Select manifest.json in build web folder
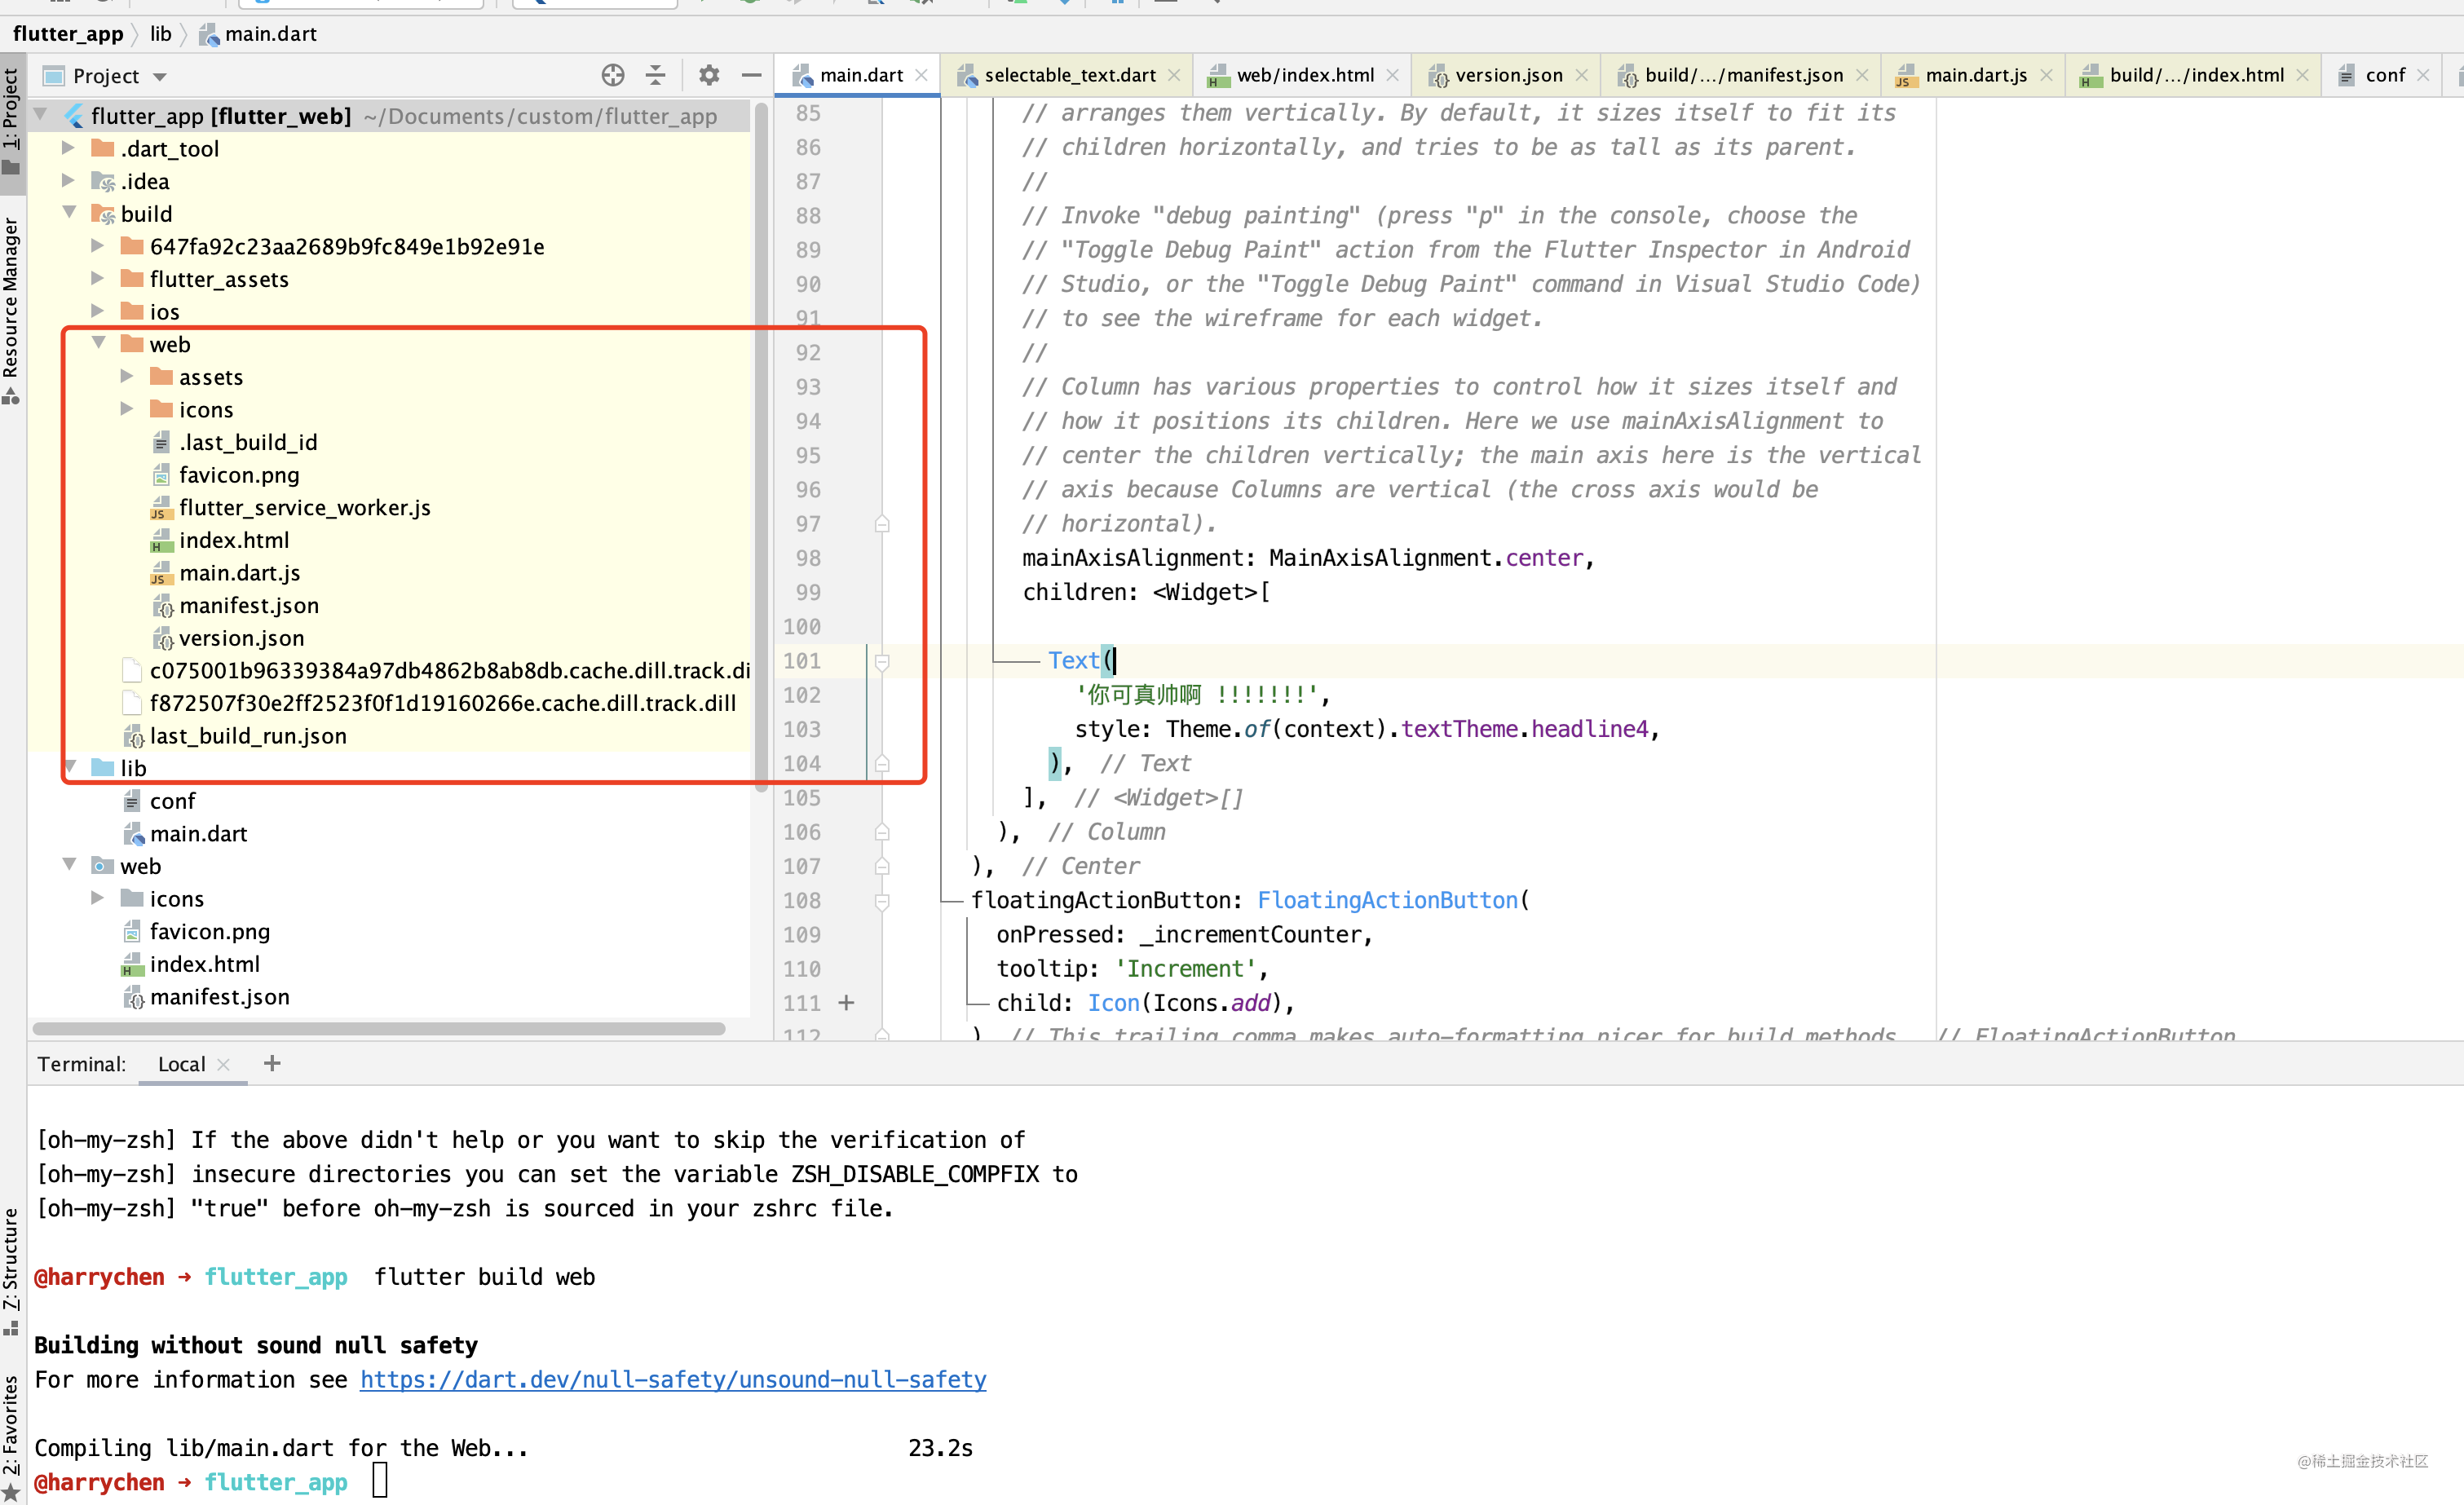Image resolution: width=2464 pixels, height=1505 pixels. tap(249, 605)
